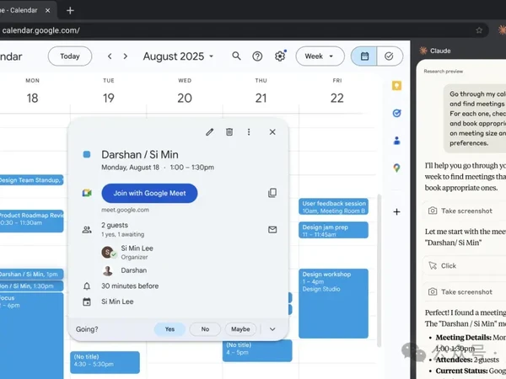Open calendar search magnifier
This screenshot has height=379, width=506.
click(x=236, y=56)
